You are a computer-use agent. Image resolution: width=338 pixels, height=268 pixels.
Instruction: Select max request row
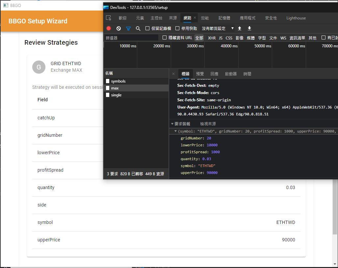pos(136,88)
